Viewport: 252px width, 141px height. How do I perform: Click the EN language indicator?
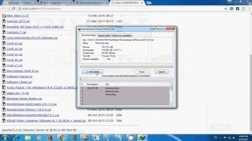pyautogui.click(x=215, y=137)
